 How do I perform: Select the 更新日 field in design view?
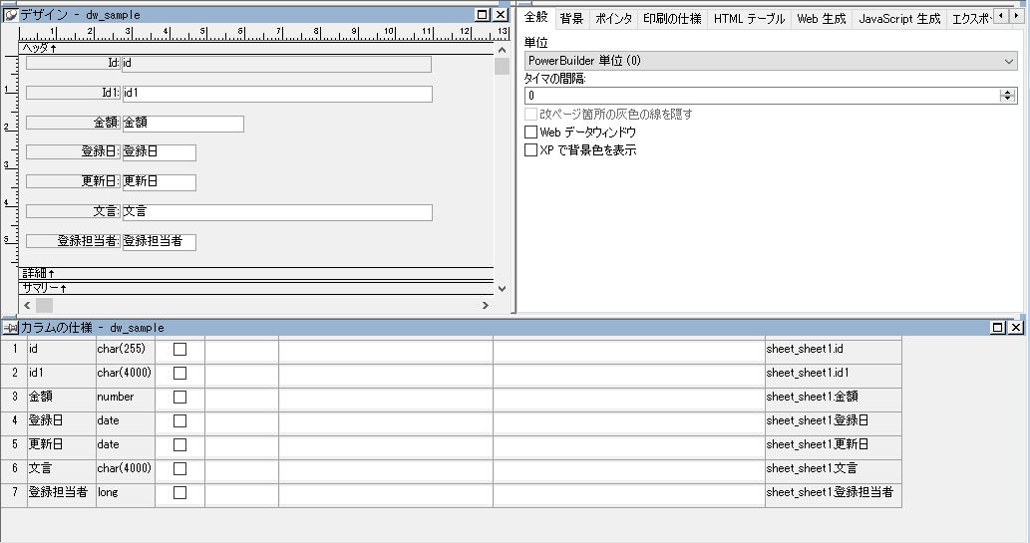tap(159, 182)
